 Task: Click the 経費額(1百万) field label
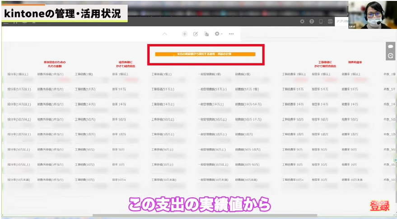244,134
